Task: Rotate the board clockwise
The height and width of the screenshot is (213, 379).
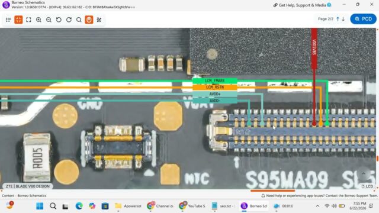Action: click(69, 20)
